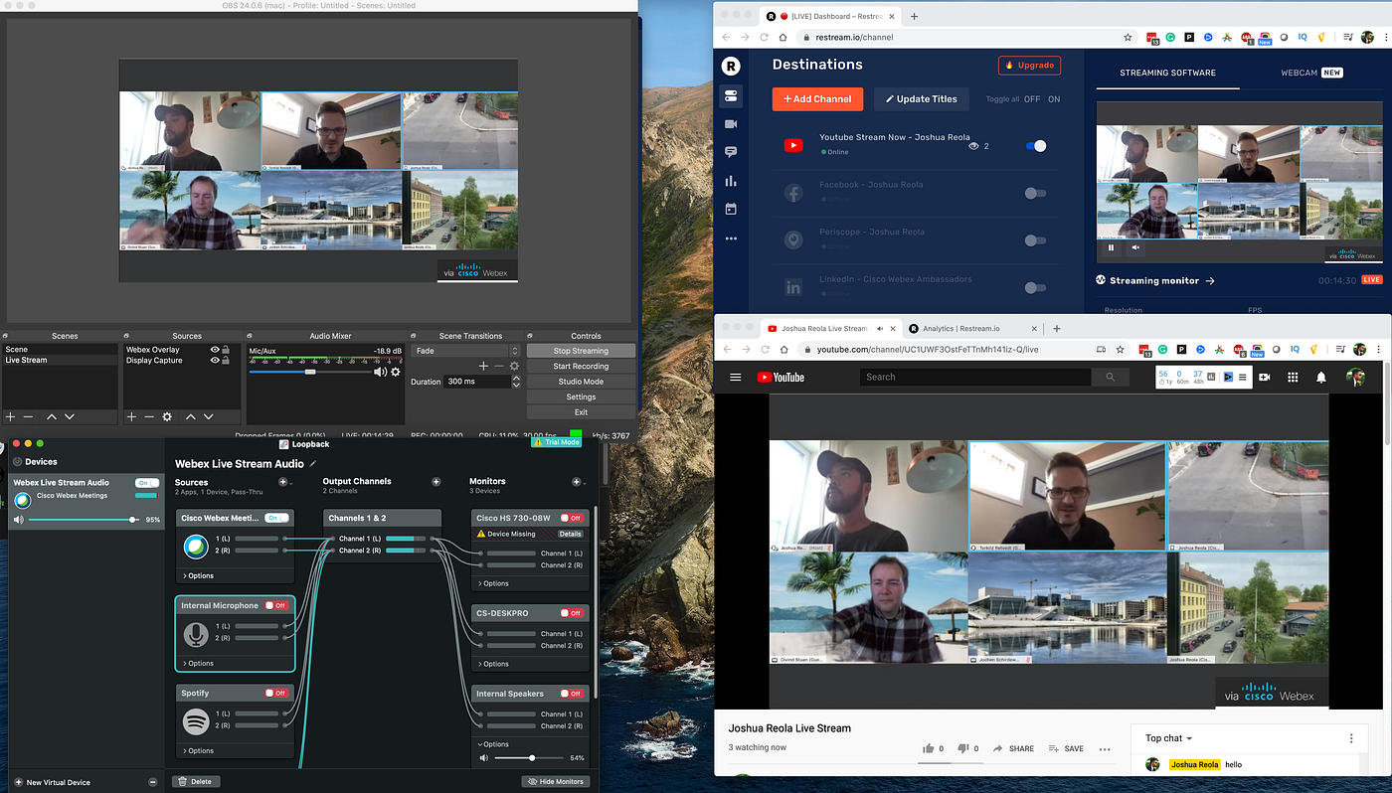1392x793 pixels.
Task: Open Restream analytics bar-chart sidebar icon
Action: pyautogui.click(x=731, y=181)
